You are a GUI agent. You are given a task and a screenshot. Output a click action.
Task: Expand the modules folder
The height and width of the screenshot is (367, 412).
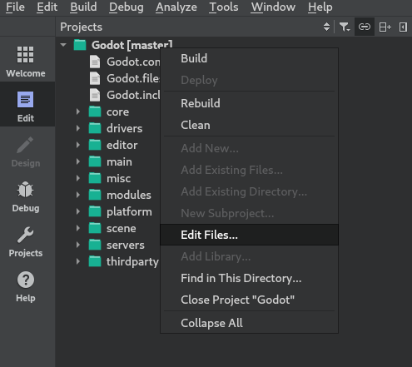pyautogui.click(x=78, y=195)
